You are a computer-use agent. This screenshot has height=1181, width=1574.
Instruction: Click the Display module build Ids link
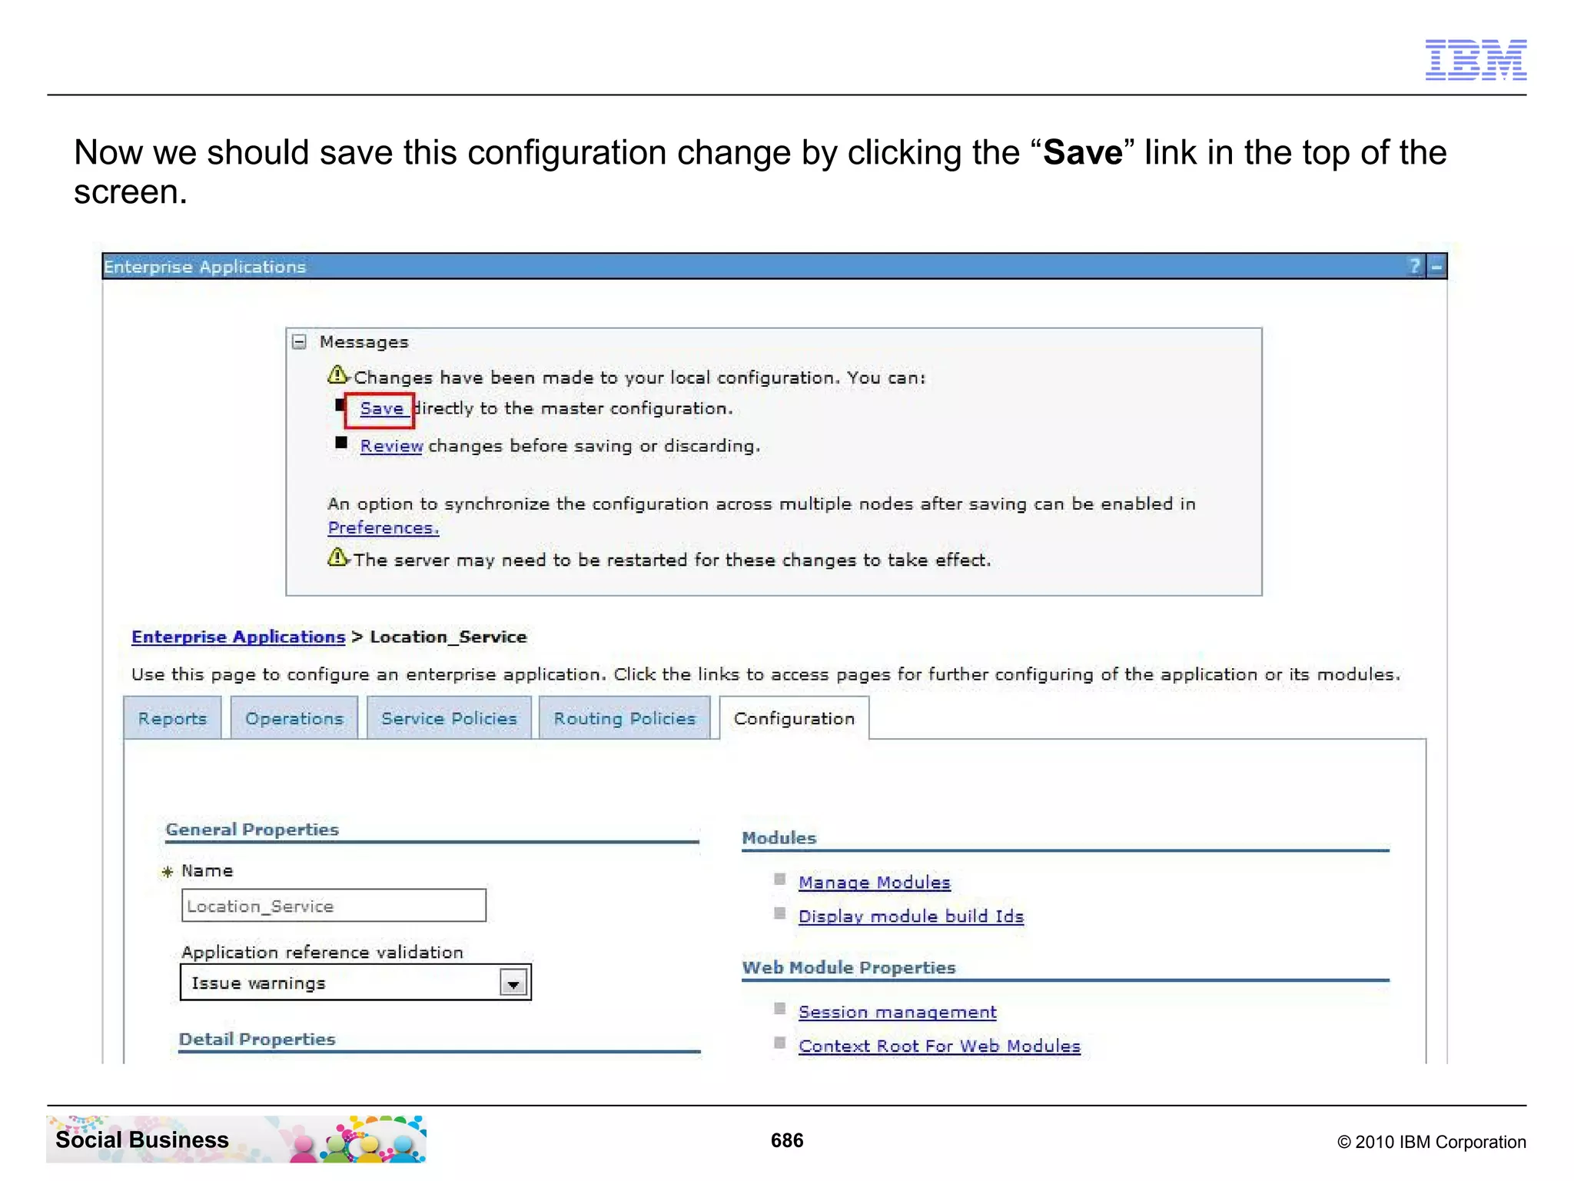point(911,917)
